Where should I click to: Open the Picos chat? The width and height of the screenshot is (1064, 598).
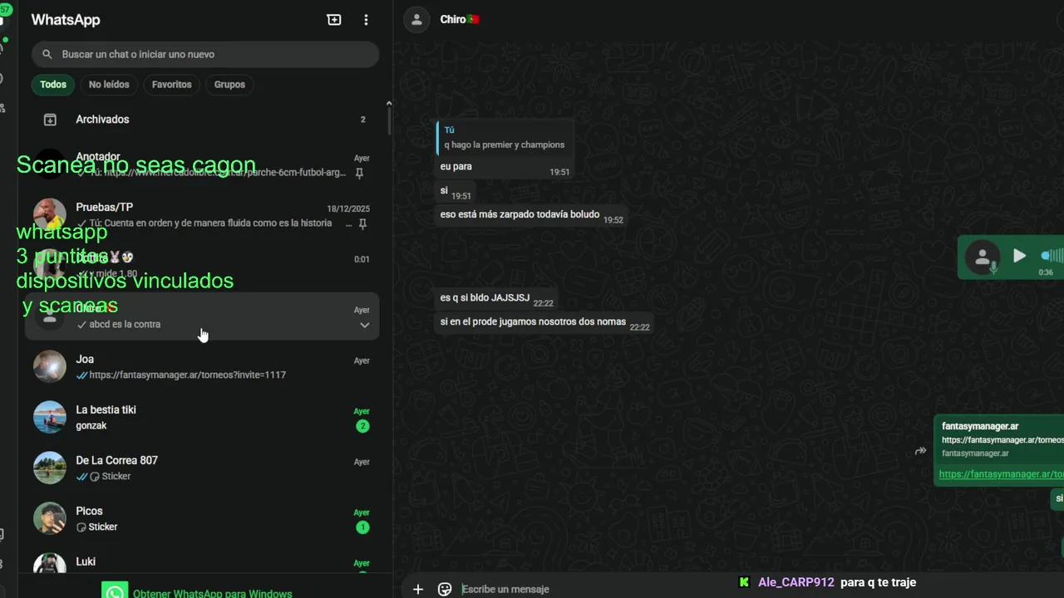tap(202, 518)
